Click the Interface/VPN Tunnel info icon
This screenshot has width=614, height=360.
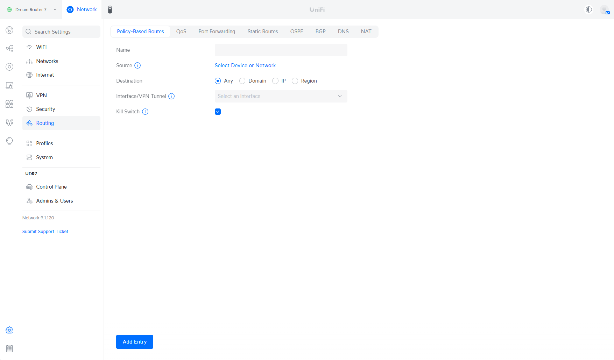(x=171, y=96)
